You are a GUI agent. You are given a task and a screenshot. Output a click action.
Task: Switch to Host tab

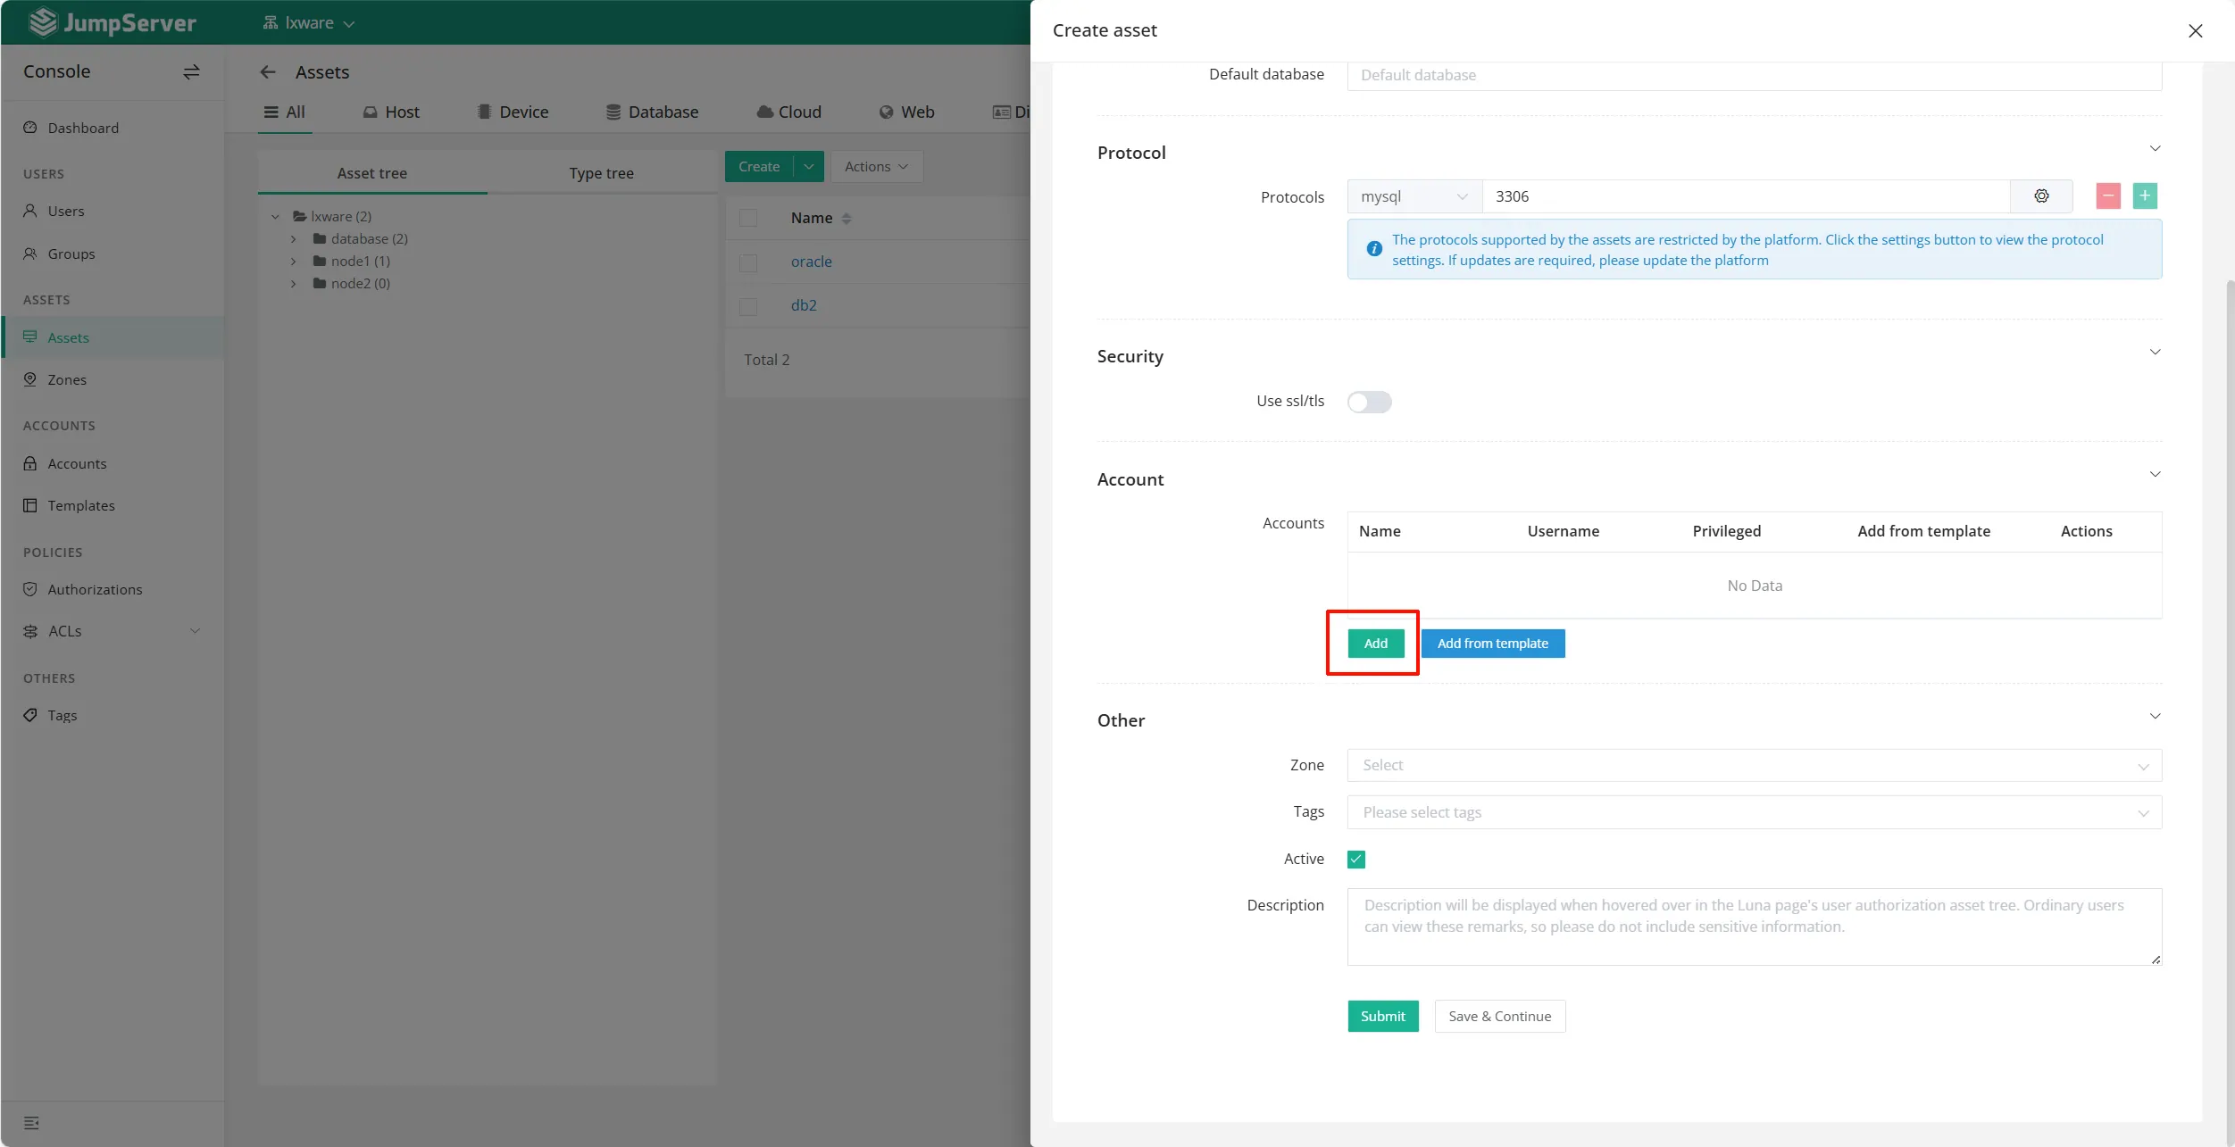click(x=391, y=112)
